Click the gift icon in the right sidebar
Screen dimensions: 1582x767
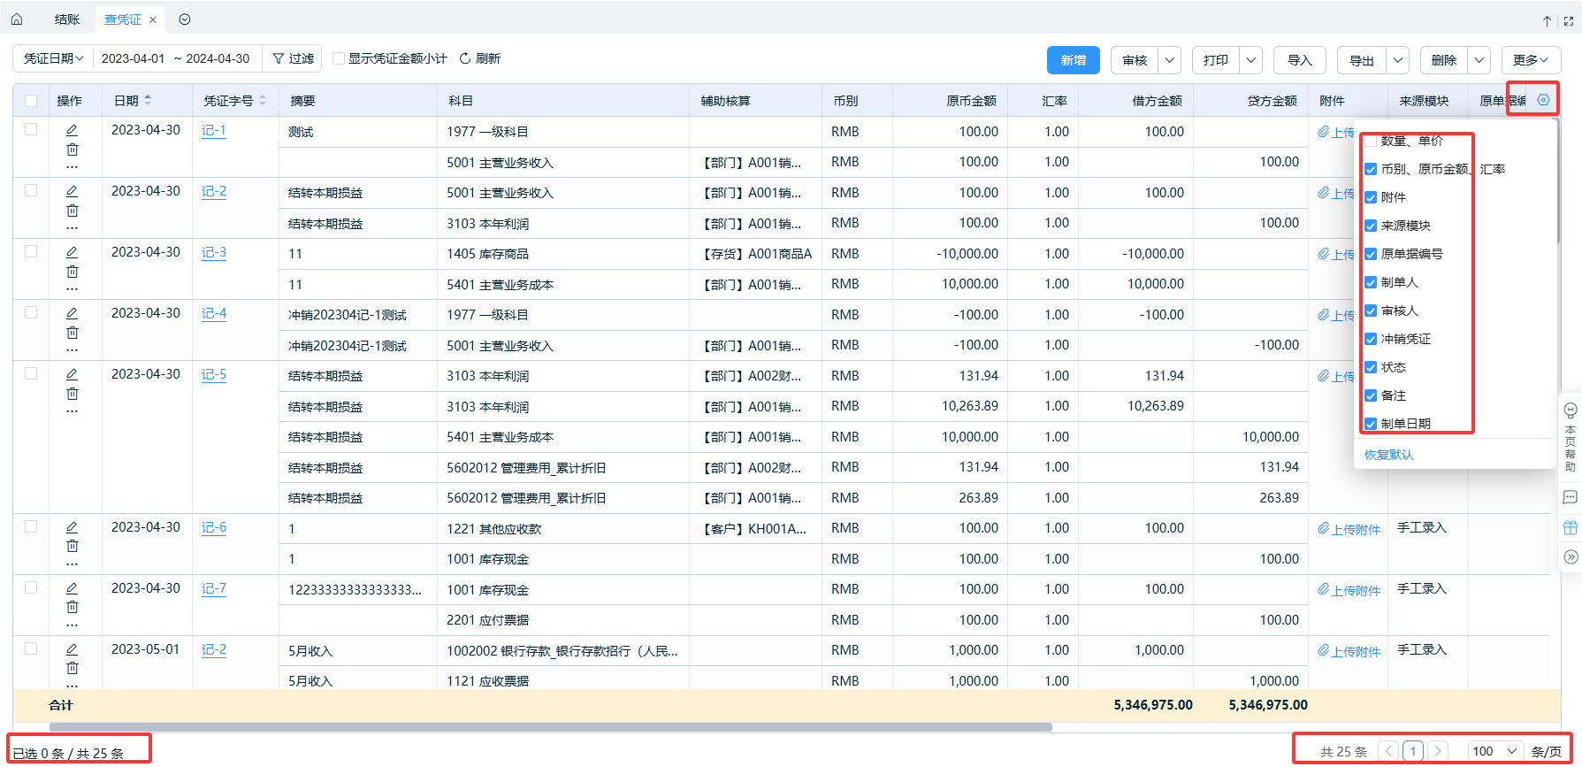click(1571, 528)
